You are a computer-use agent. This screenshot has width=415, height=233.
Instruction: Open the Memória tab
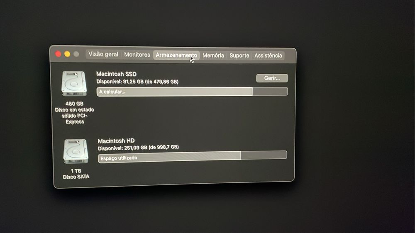pos(213,55)
